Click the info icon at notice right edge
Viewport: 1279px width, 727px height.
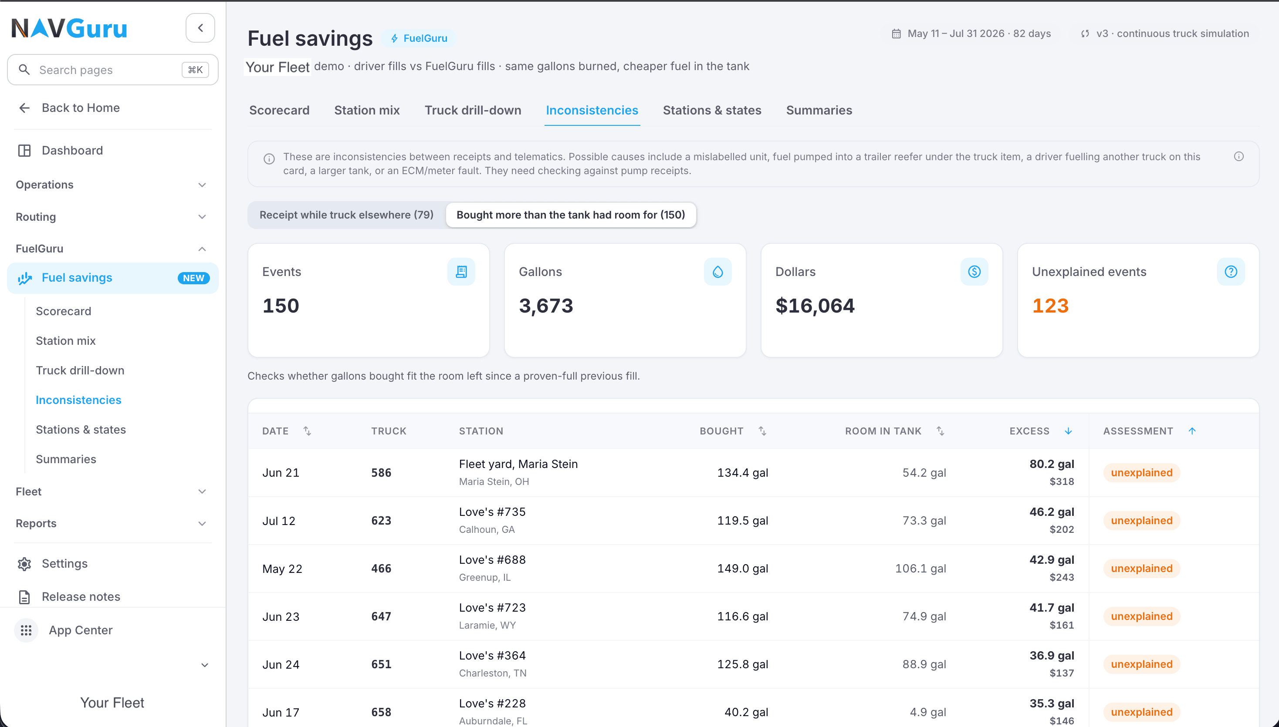point(1238,157)
